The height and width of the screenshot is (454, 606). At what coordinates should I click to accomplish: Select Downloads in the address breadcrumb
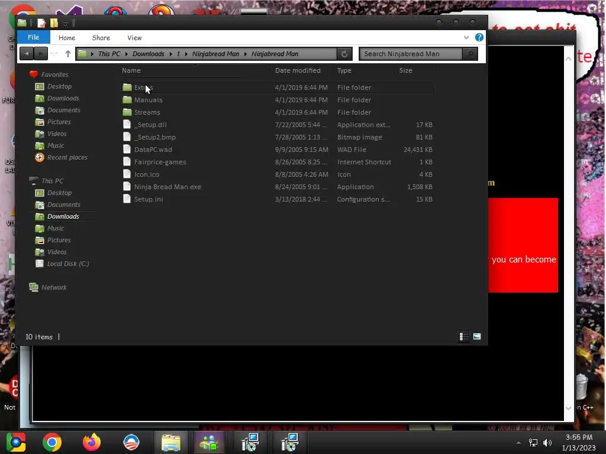[149, 54]
